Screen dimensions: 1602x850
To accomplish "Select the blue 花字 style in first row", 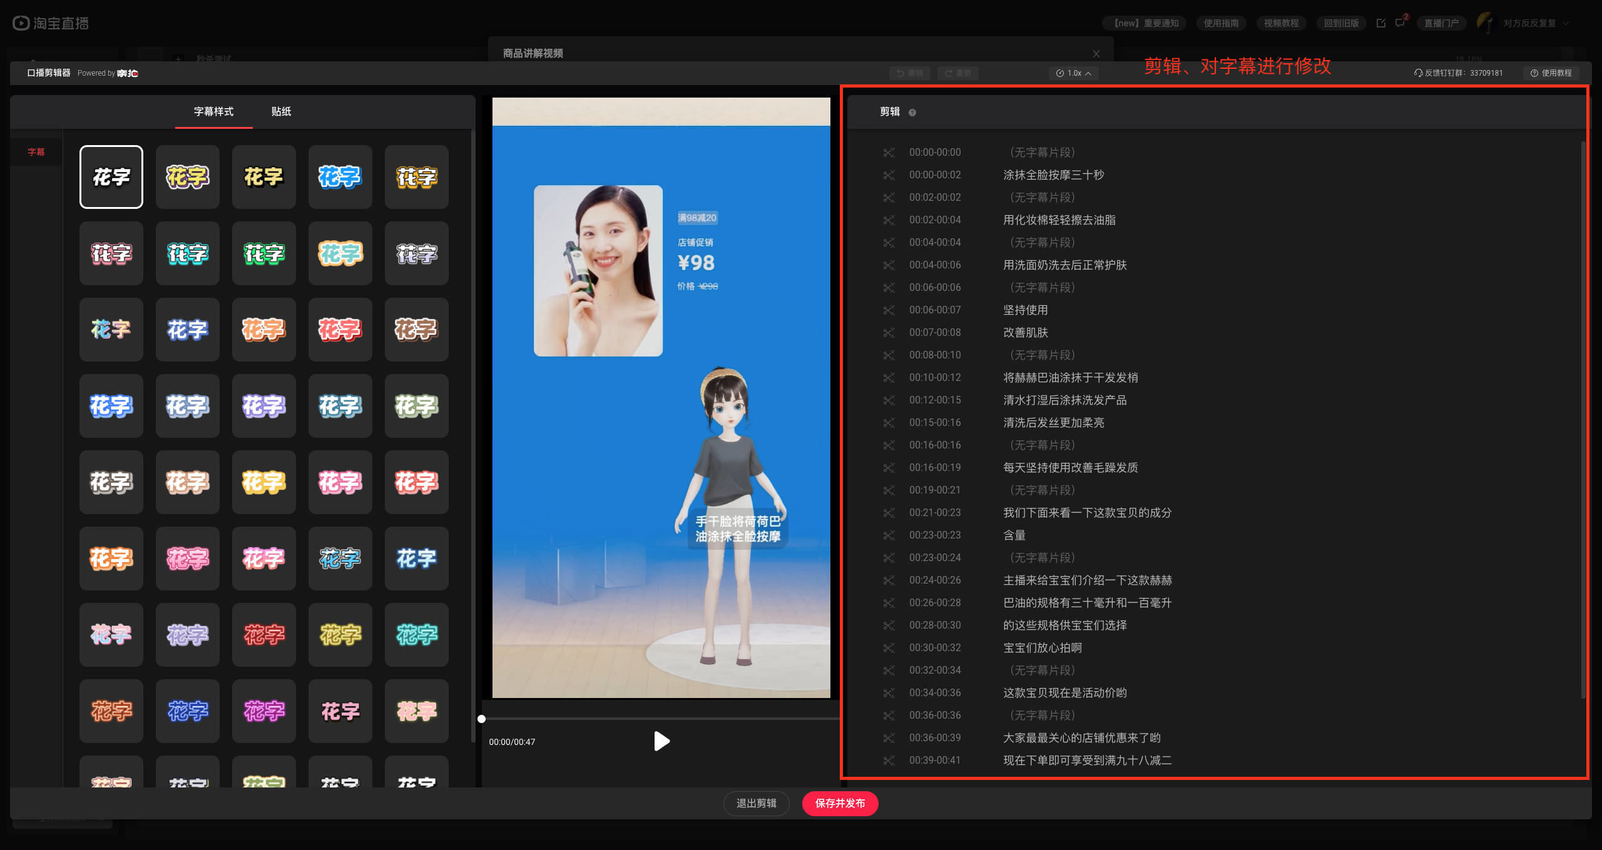I will point(340,177).
